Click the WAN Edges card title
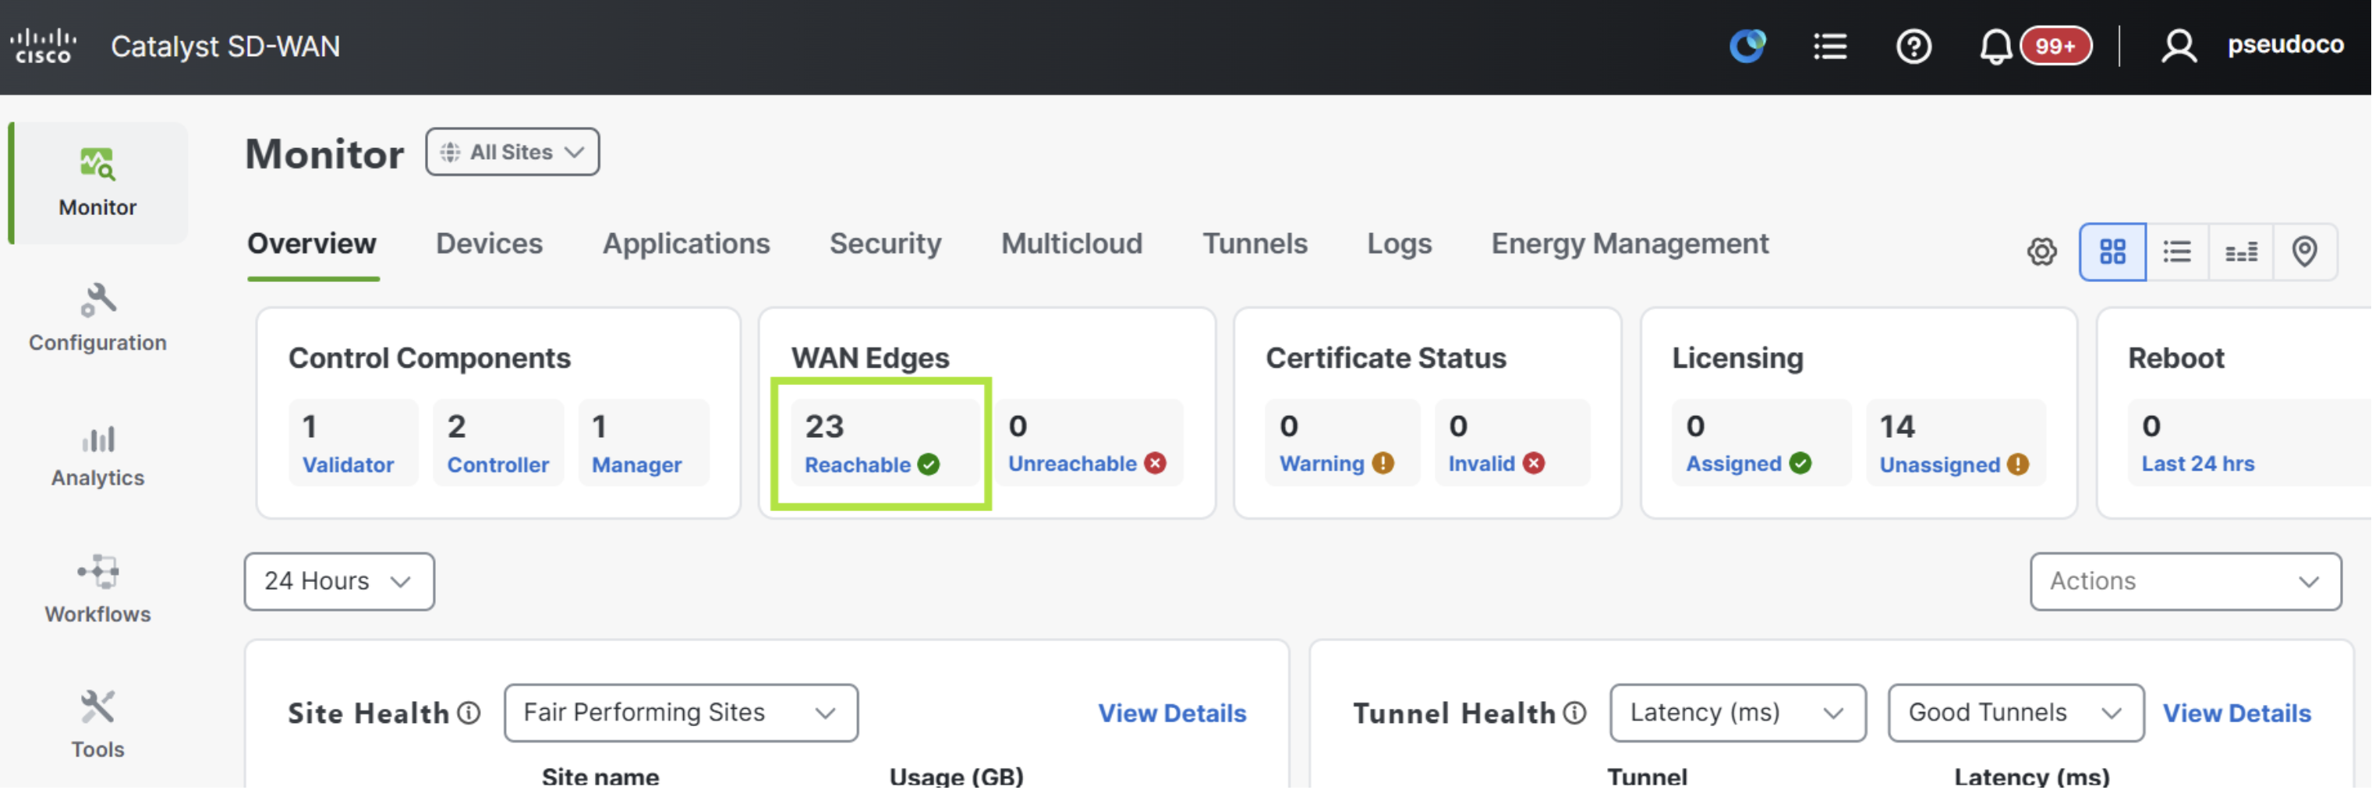 pos(870,358)
